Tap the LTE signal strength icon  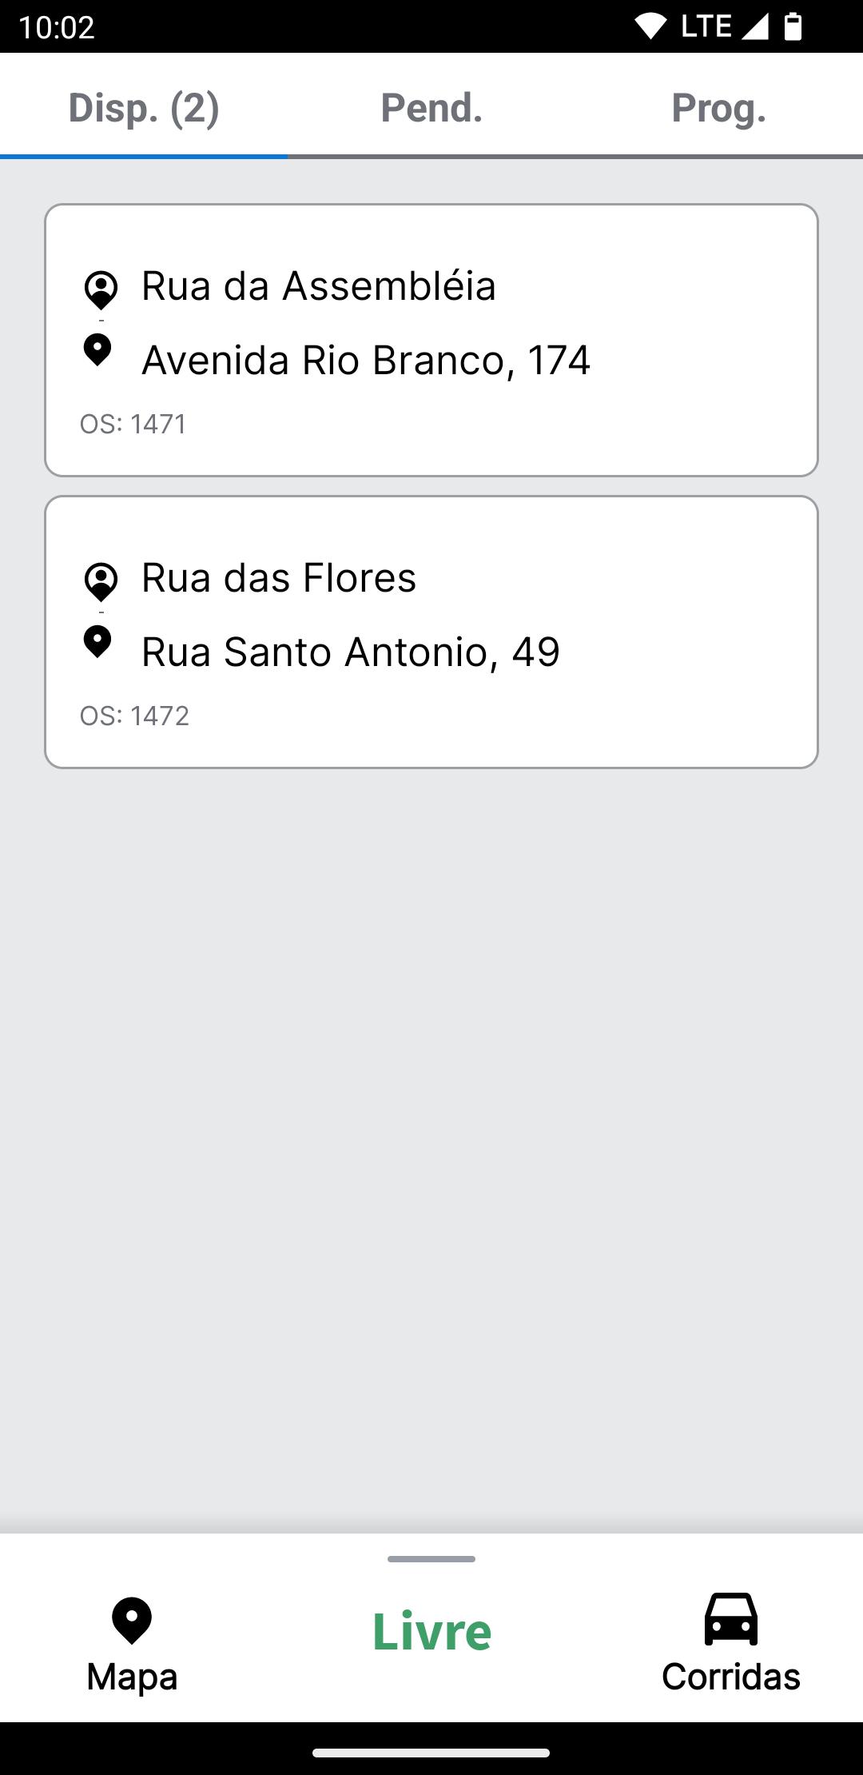coord(754,26)
